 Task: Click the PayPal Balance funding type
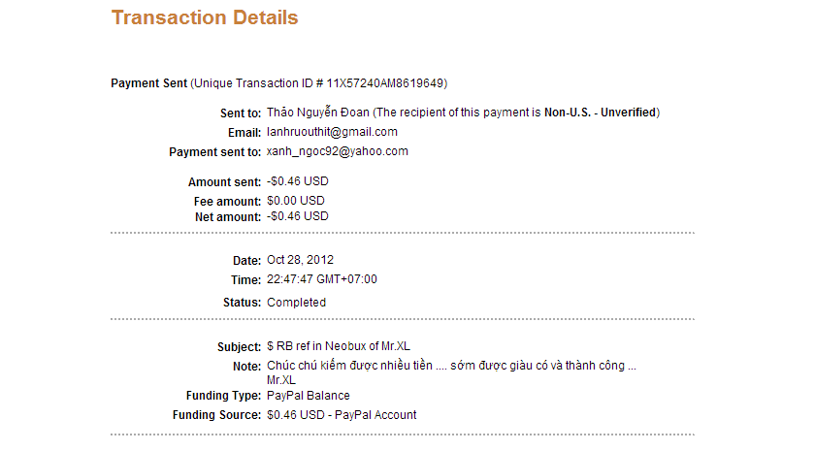pyautogui.click(x=308, y=396)
